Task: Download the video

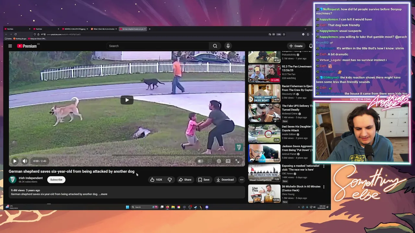Action: [x=225, y=180]
